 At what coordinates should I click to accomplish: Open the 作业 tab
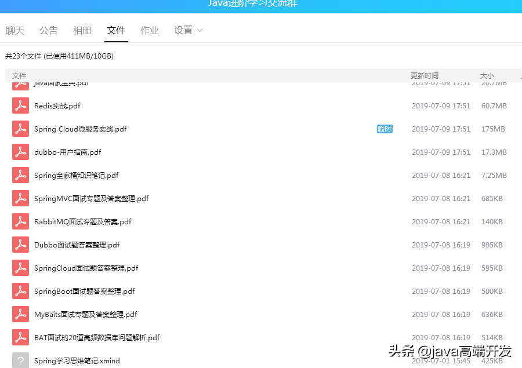point(150,30)
